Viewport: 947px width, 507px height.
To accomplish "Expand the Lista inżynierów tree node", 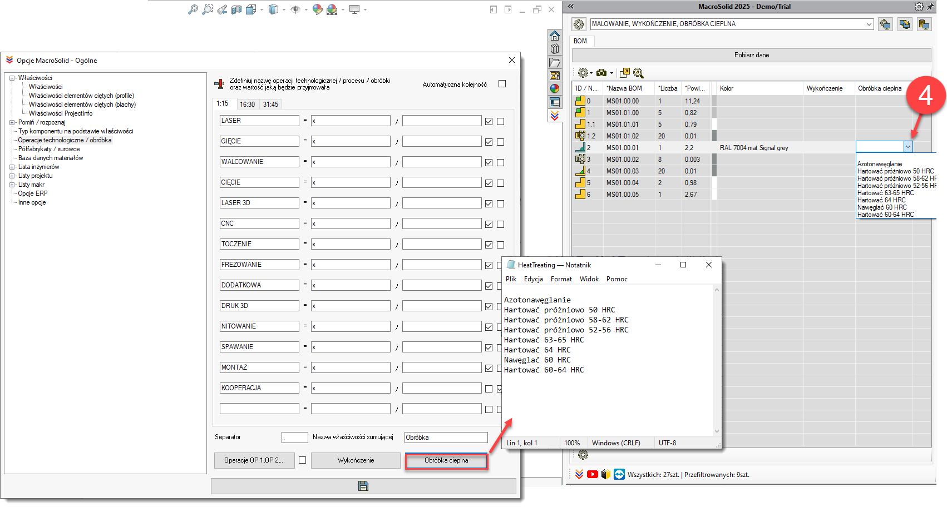I will 12,167.
